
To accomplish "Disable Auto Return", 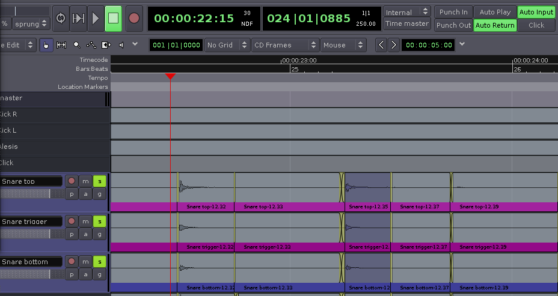I will tap(495, 25).
